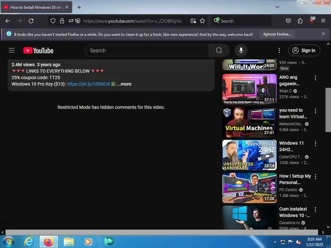The image size is (331, 248).
Task: Open the Will It Work 24:00 thumbnail
Action: click(249, 65)
